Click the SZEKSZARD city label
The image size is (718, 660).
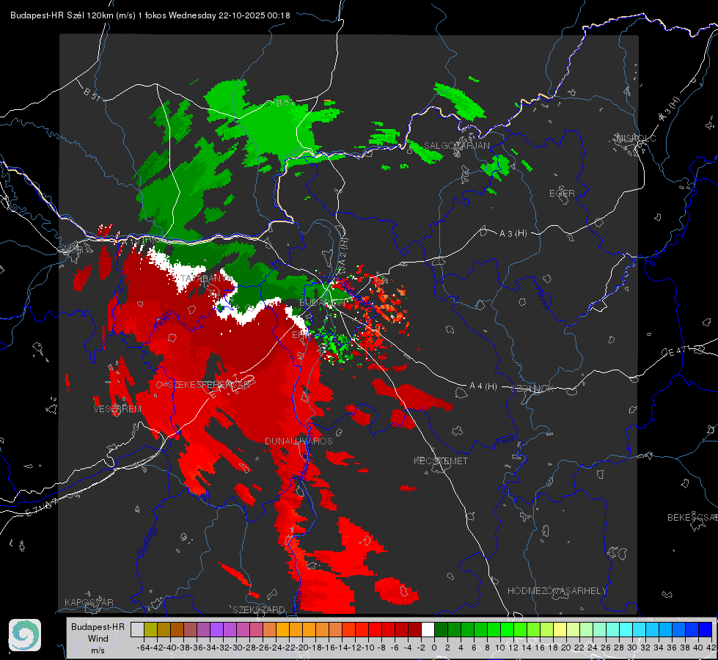coord(259,609)
